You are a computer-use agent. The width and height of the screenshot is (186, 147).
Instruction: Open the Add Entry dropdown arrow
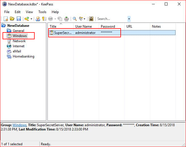31,19
